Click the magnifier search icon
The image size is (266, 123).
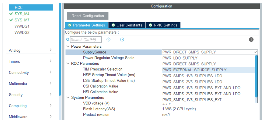point(68,40)
